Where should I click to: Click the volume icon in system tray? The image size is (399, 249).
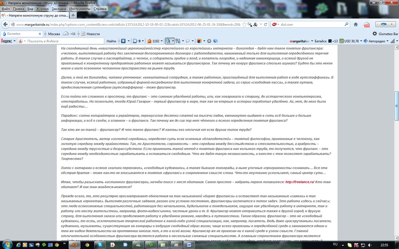point(370,245)
